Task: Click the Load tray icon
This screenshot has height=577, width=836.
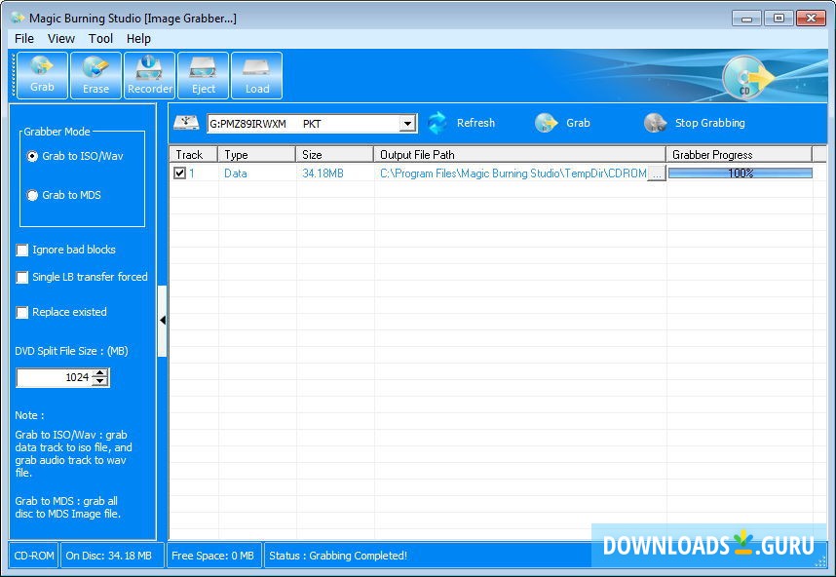Action: pos(257,75)
